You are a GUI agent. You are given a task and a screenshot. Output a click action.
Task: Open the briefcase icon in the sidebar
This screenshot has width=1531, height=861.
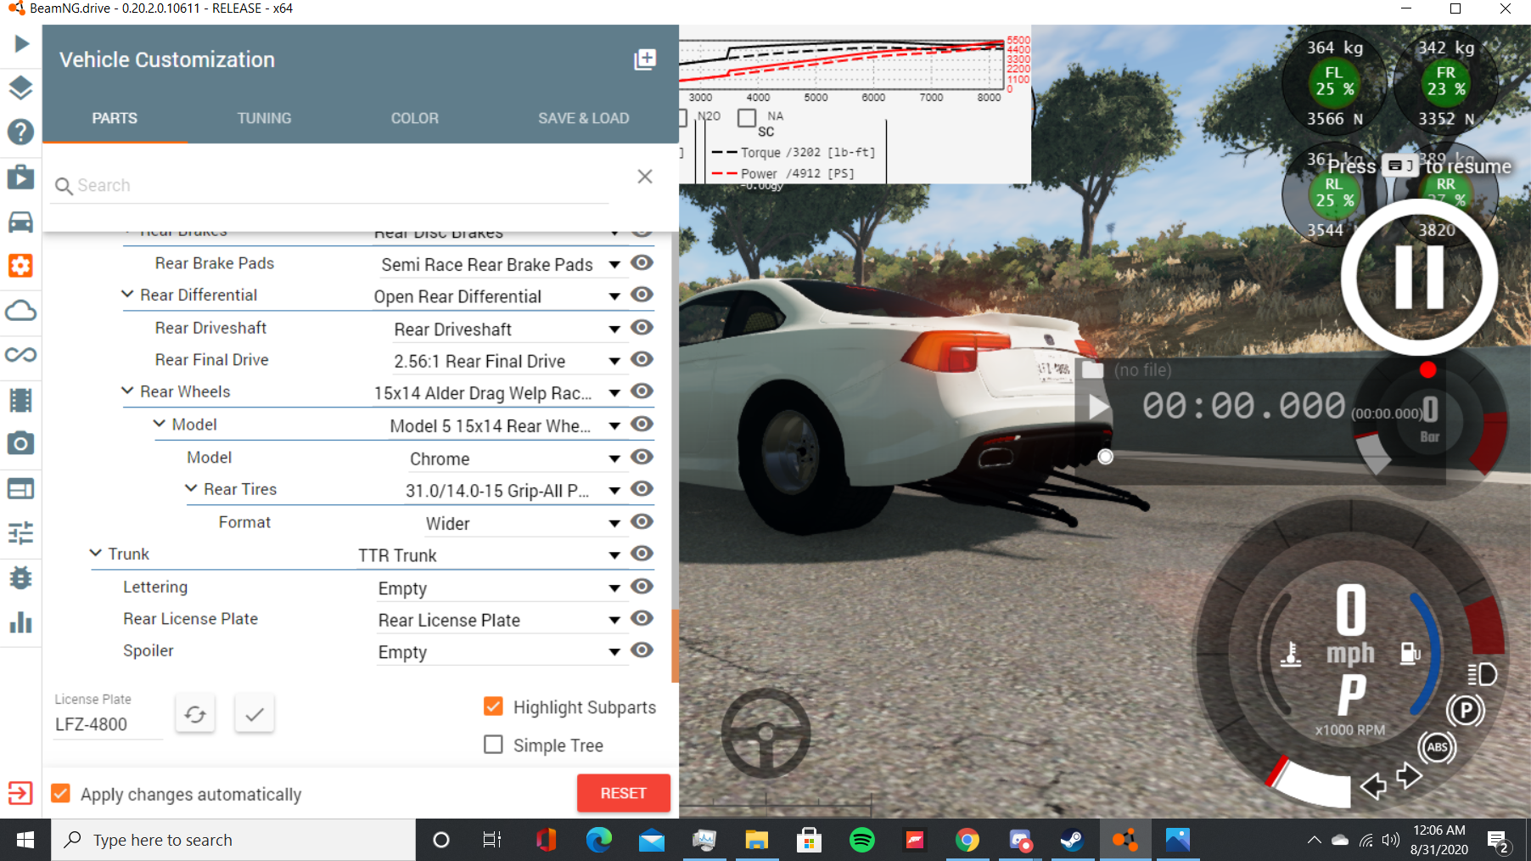21,177
